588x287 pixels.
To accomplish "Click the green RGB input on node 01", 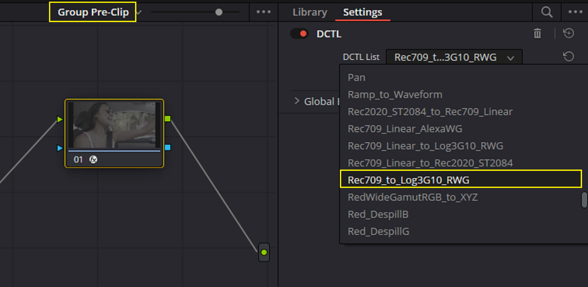I will pos(60,119).
